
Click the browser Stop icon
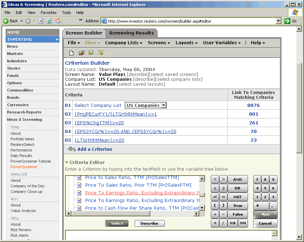[x=41, y=21]
